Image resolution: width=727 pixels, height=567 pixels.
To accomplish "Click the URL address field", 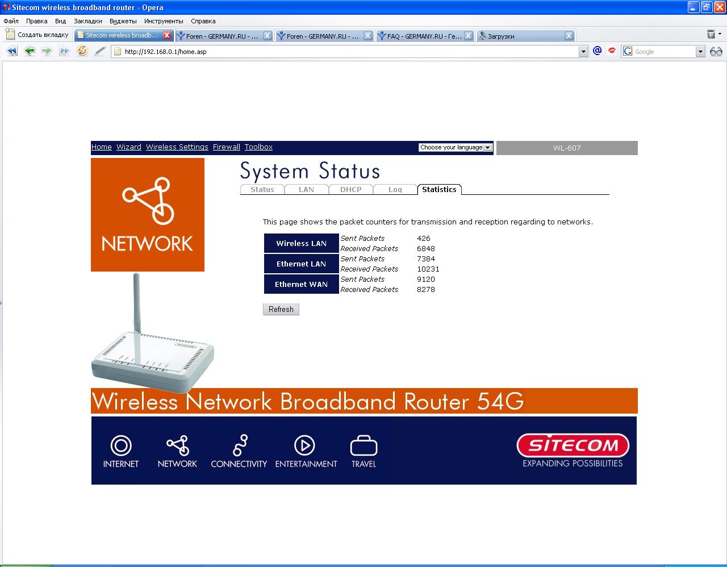I will (349, 52).
